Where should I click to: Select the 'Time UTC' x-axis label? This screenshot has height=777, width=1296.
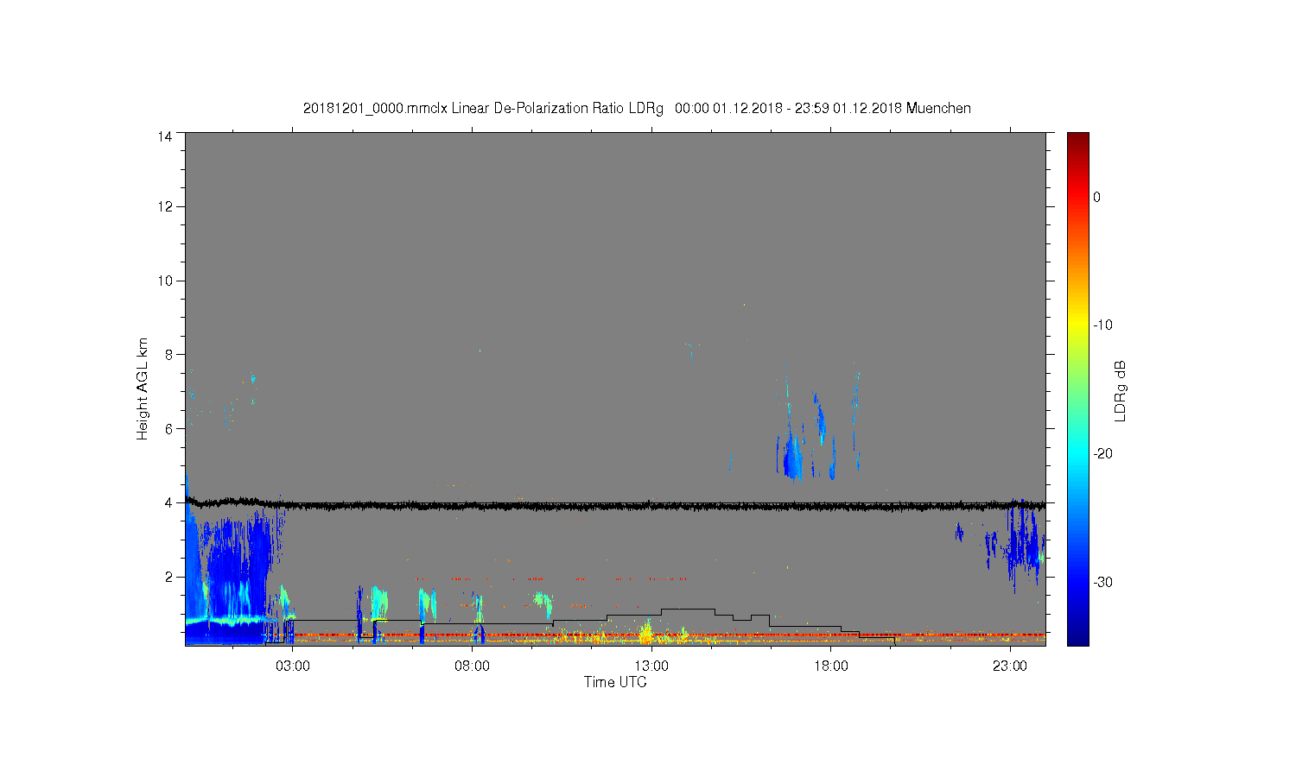615,682
